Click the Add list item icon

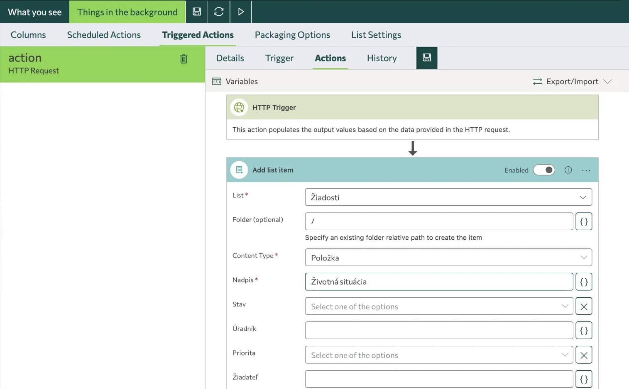(239, 170)
